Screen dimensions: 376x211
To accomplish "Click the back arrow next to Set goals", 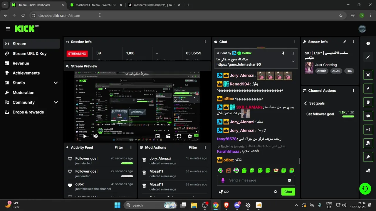I will coord(305,103).
